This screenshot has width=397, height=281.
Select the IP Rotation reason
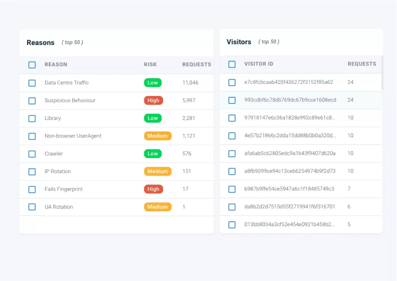point(32,172)
